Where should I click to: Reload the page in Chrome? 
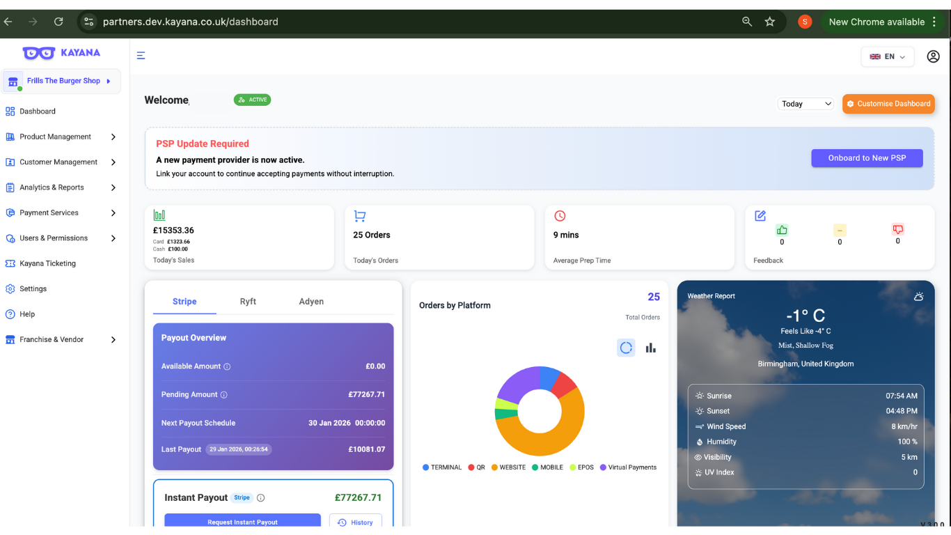[x=58, y=22]
